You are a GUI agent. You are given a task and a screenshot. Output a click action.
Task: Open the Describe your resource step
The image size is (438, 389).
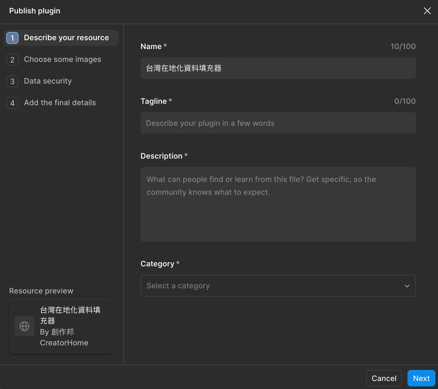point(66,38)
